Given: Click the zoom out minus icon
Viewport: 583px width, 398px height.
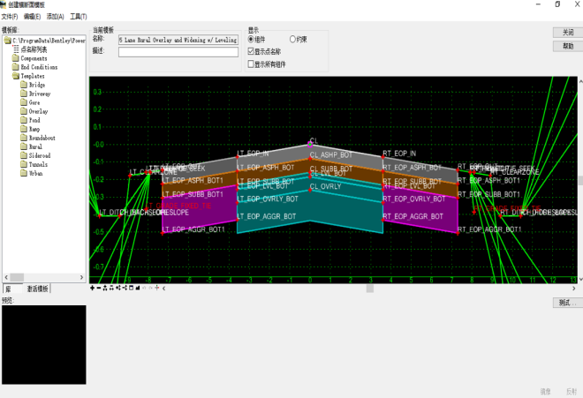Looking at the screenshot, I should point(98,289).
